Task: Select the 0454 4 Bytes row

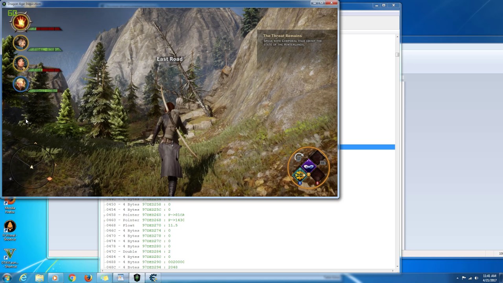Action: 138,209
